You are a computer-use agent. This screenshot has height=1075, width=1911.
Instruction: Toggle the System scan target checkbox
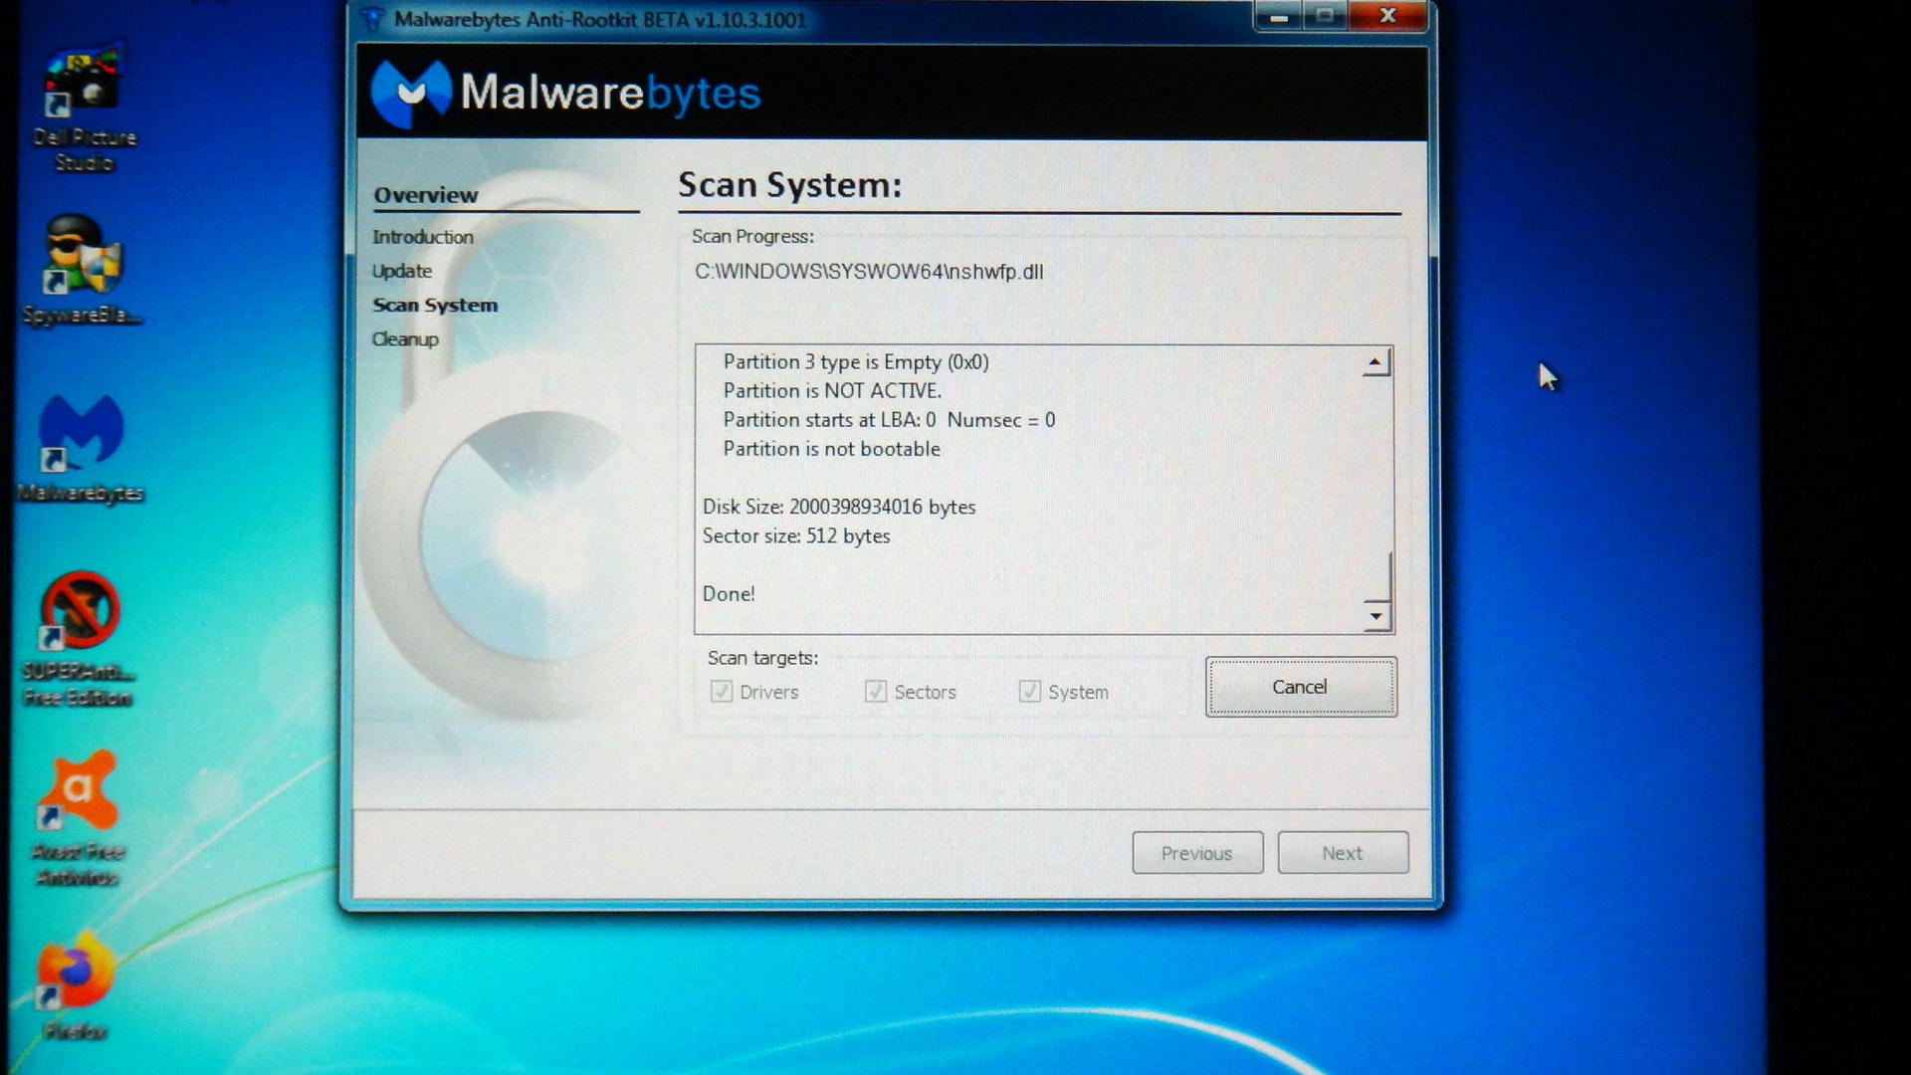tap(1030, 691)
